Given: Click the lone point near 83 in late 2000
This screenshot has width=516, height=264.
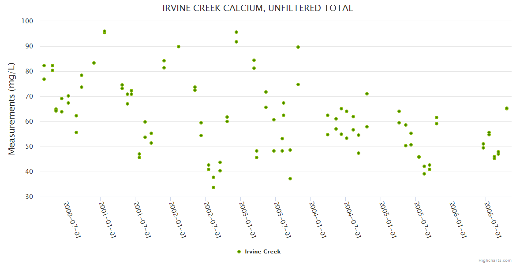Looking at the screenshot, I should [x=94, y=63].
